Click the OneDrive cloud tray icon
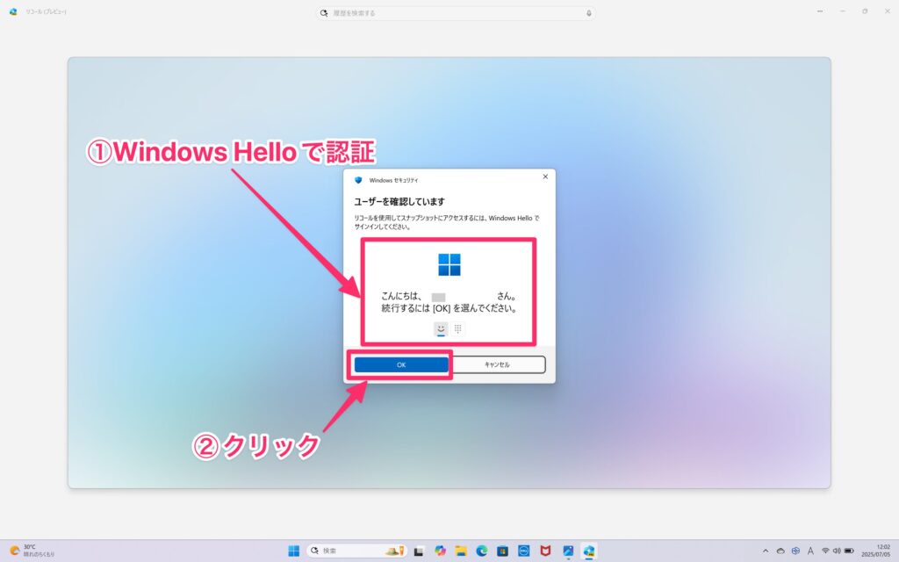Screen dimensions: 899x562 click(x=780, y=551)
